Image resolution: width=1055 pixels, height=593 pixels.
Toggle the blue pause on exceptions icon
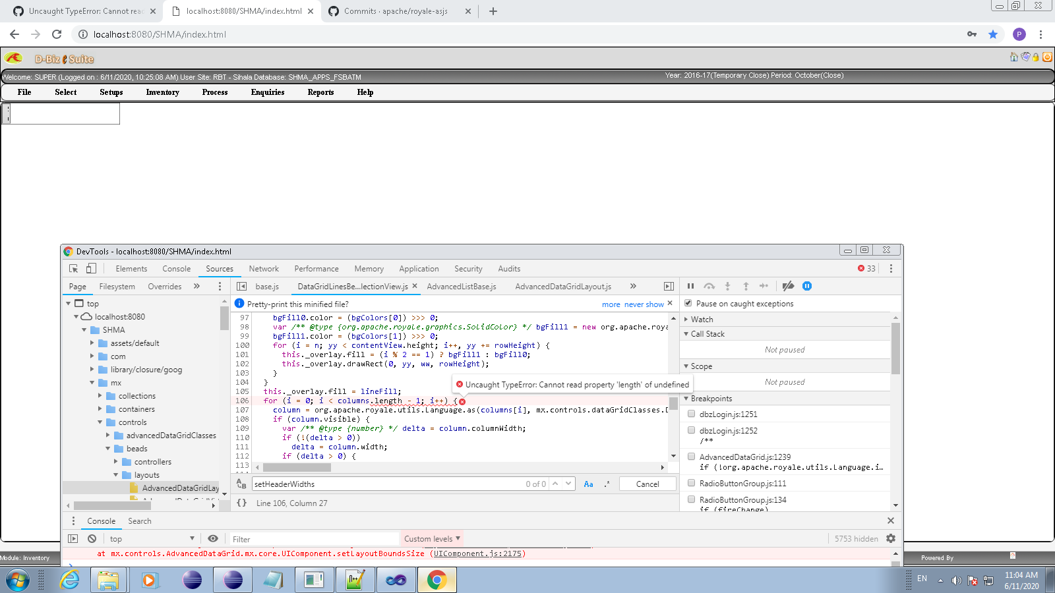point(807,286)
